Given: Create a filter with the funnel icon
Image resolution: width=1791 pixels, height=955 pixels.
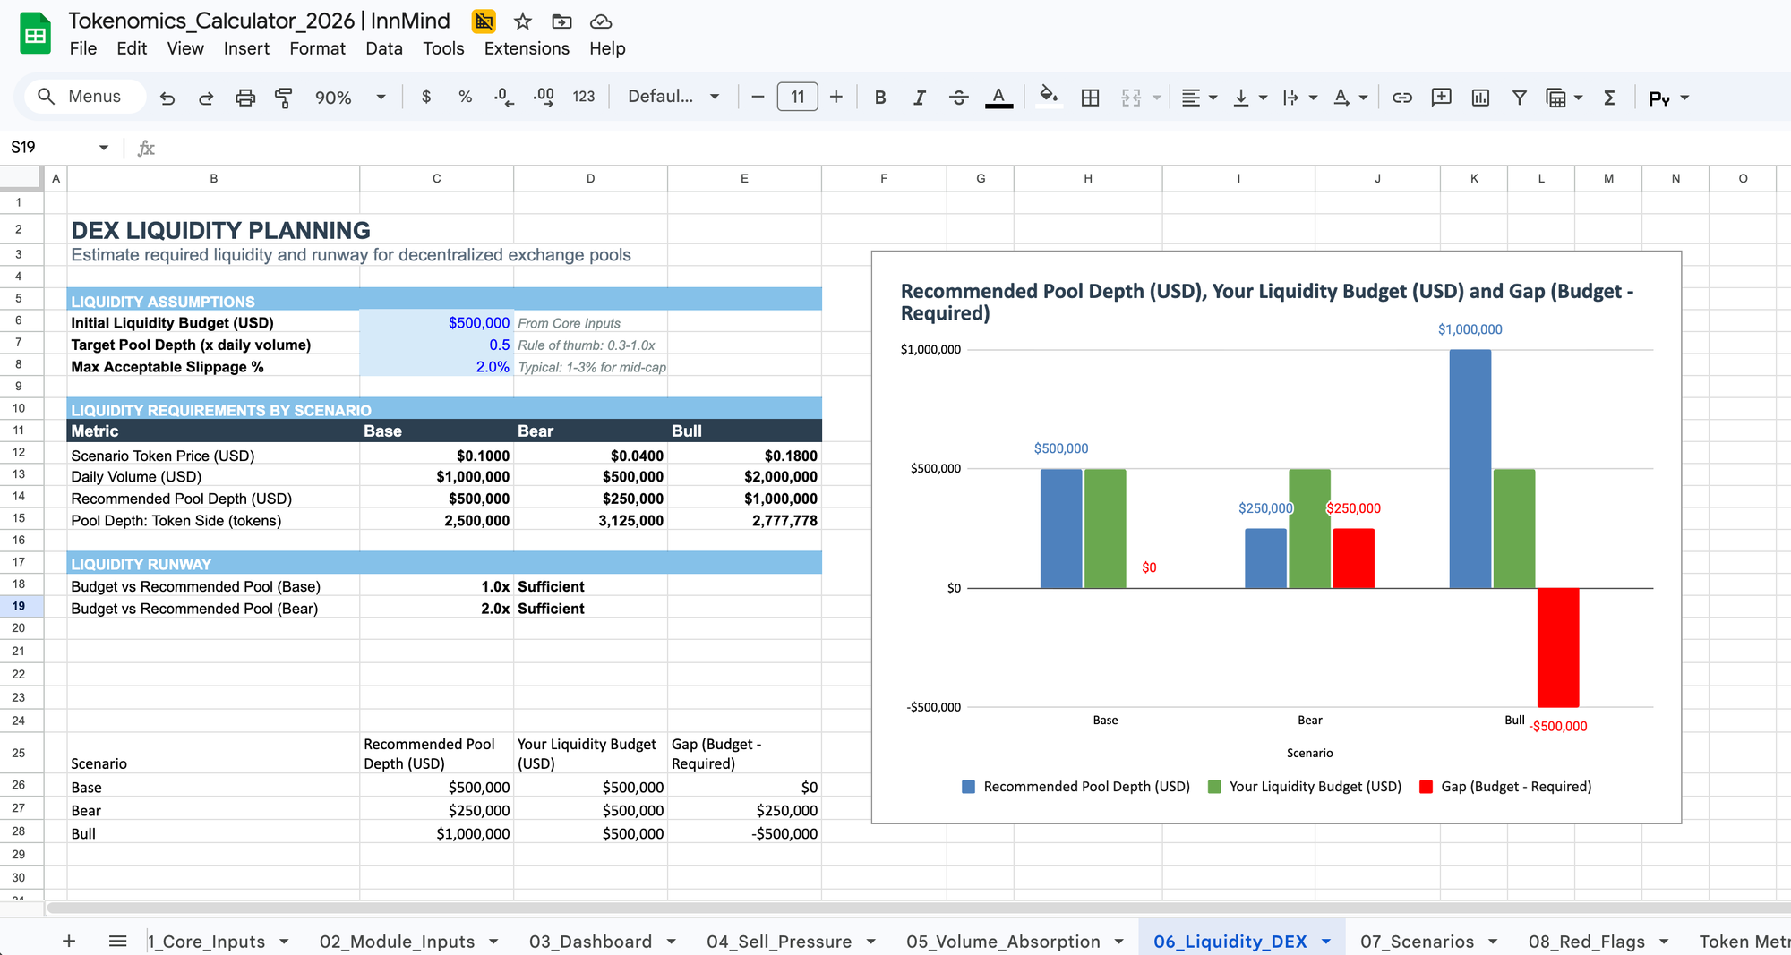Looking at the screenshot, I should coord(1520,97).
